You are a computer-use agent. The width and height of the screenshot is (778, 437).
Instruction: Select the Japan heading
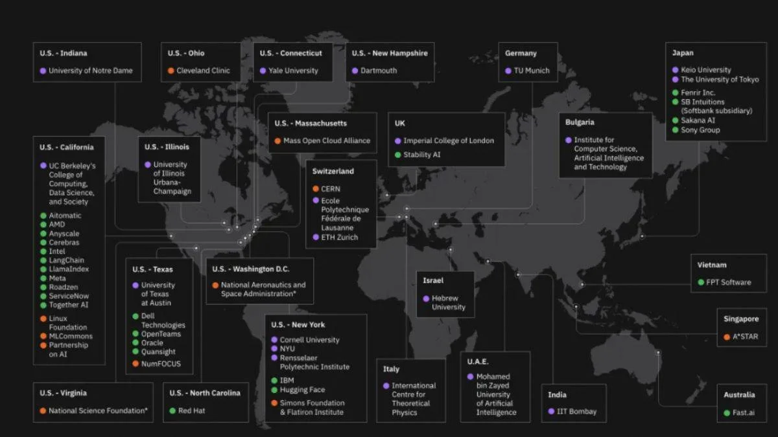point(683,54)
